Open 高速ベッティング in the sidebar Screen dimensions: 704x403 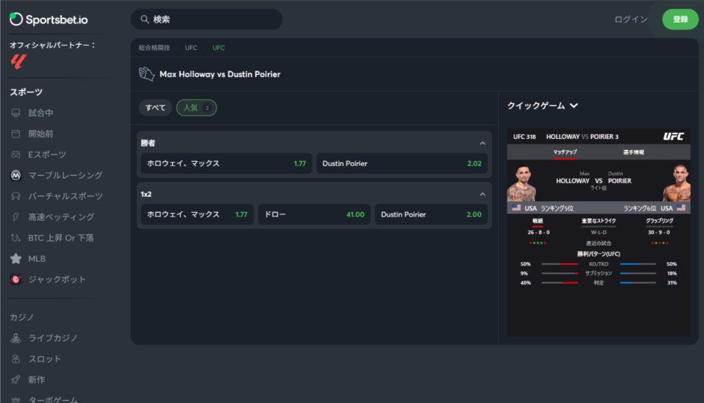coord(61,217)
